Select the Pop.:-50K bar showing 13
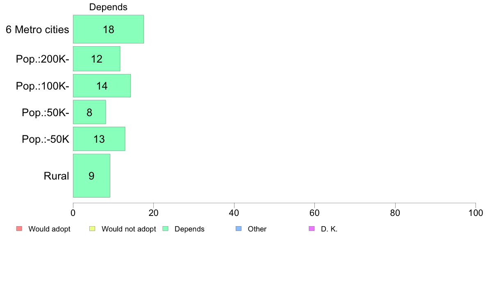Viewport: 487px width, 301px height. (99, 139)
